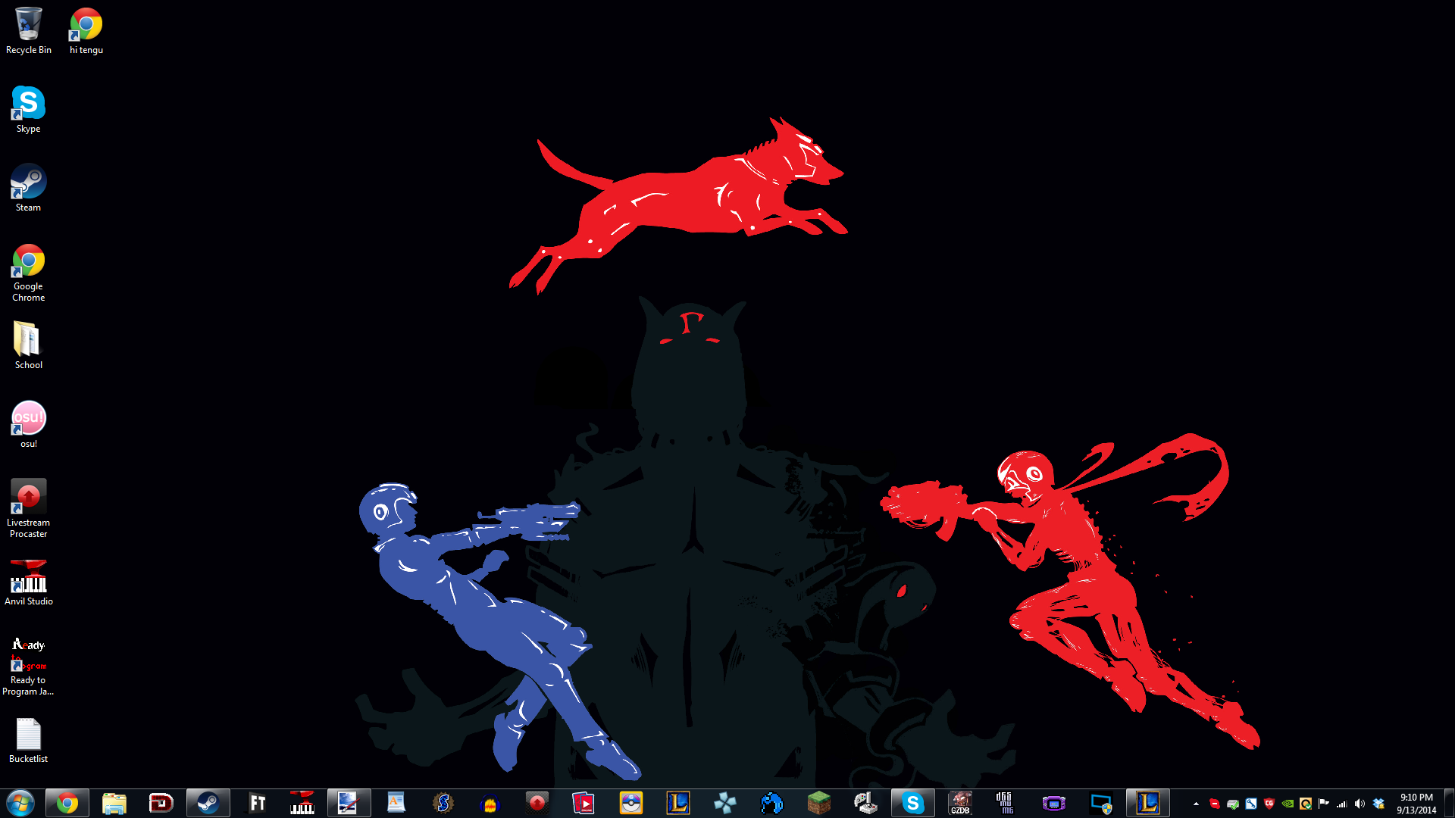Launch the 'hi tengu' Chrome shortcut
Viewport: 1455px width, 818px height.
click(x=86, y=25)
